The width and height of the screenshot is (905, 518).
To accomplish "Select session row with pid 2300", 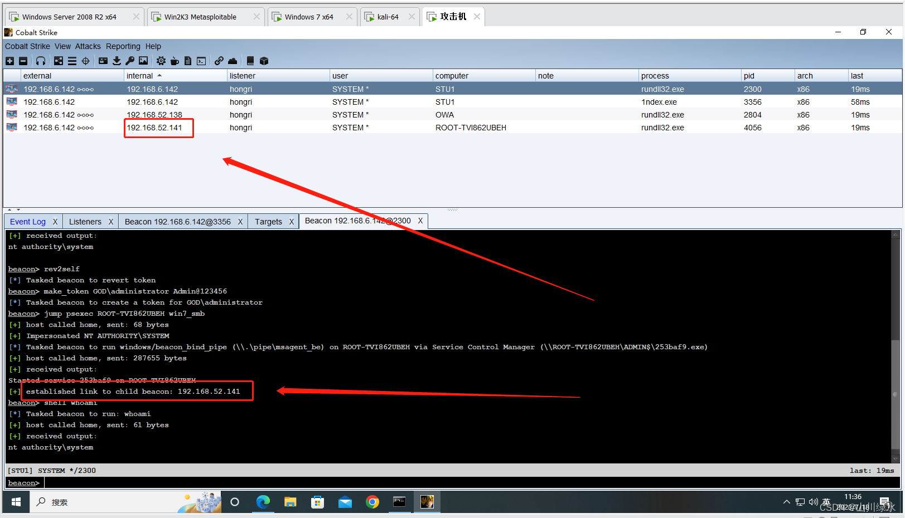I will point(453,89).
